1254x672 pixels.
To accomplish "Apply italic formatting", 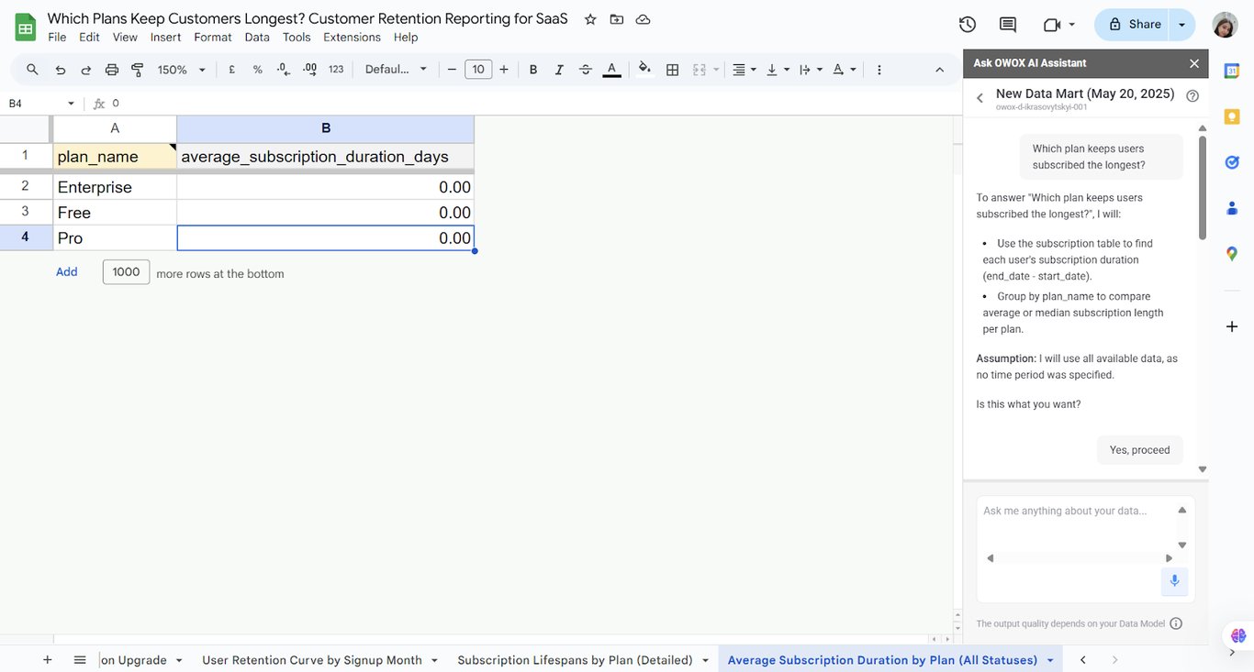I will 559,70.
